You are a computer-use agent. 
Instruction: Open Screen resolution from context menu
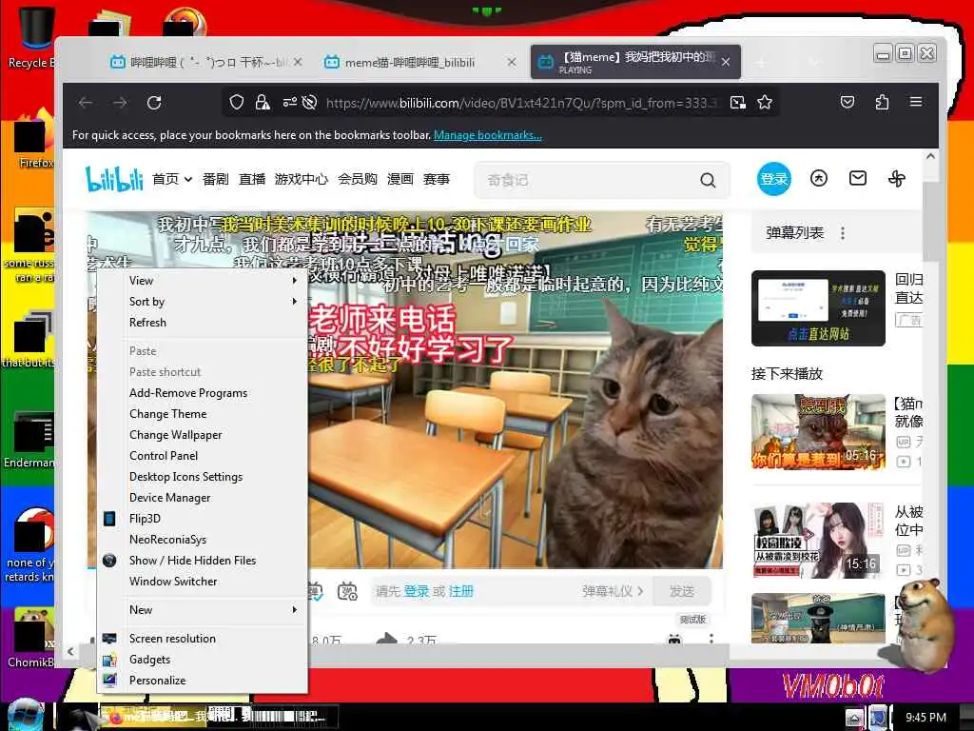pyautogui.click(x=203, y=639)
